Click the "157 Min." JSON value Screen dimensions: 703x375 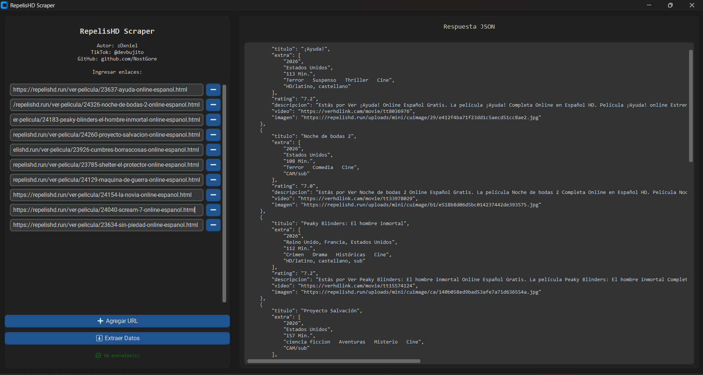point(299,336)
